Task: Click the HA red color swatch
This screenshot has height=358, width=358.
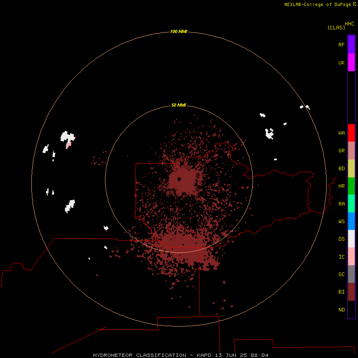Action: (351, 133)
